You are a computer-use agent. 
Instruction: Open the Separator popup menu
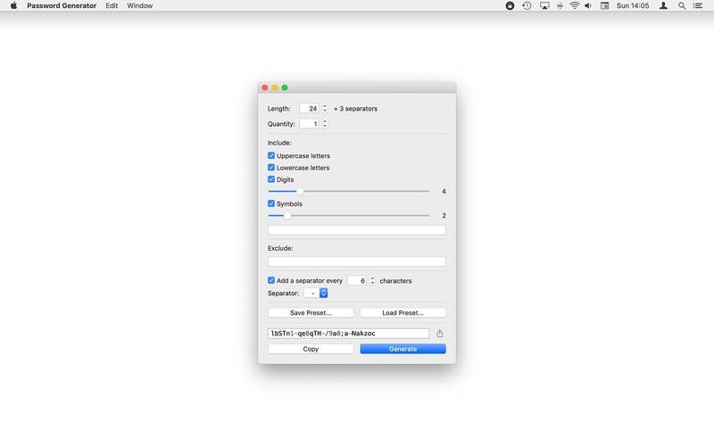(316, 293)
